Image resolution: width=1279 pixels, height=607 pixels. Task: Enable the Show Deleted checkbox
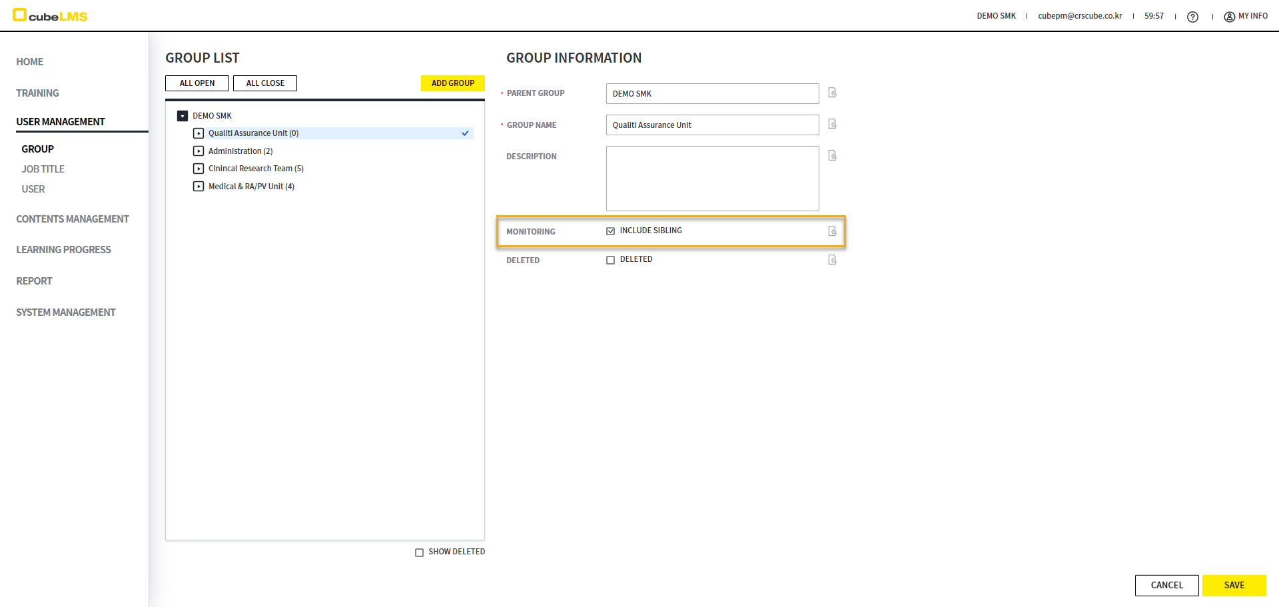pos(419,552)
